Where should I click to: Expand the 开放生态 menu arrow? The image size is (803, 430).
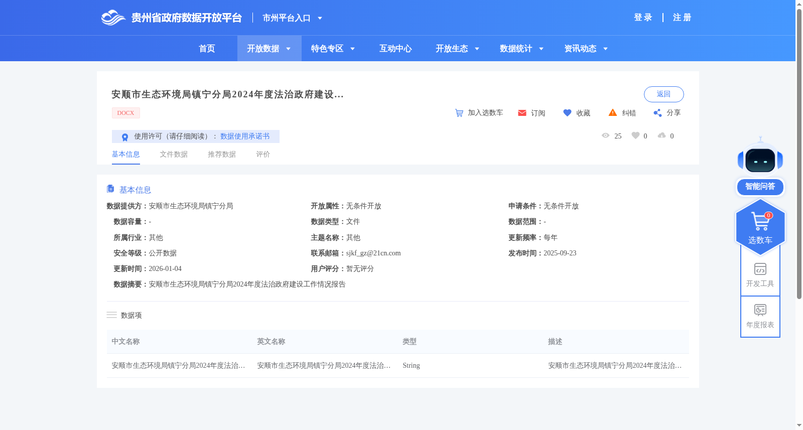pyautogui.click(x=477, y=49)
